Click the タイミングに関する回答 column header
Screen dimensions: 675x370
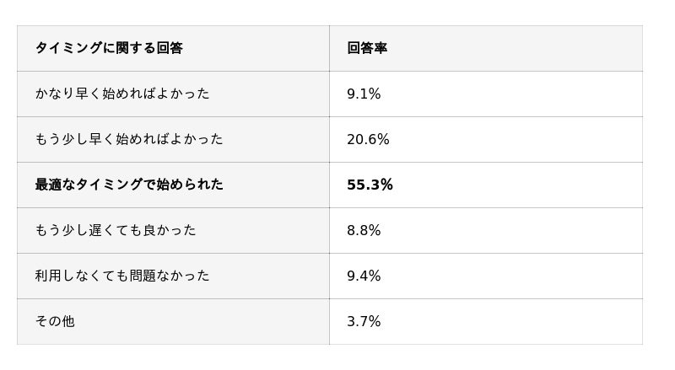109,48
